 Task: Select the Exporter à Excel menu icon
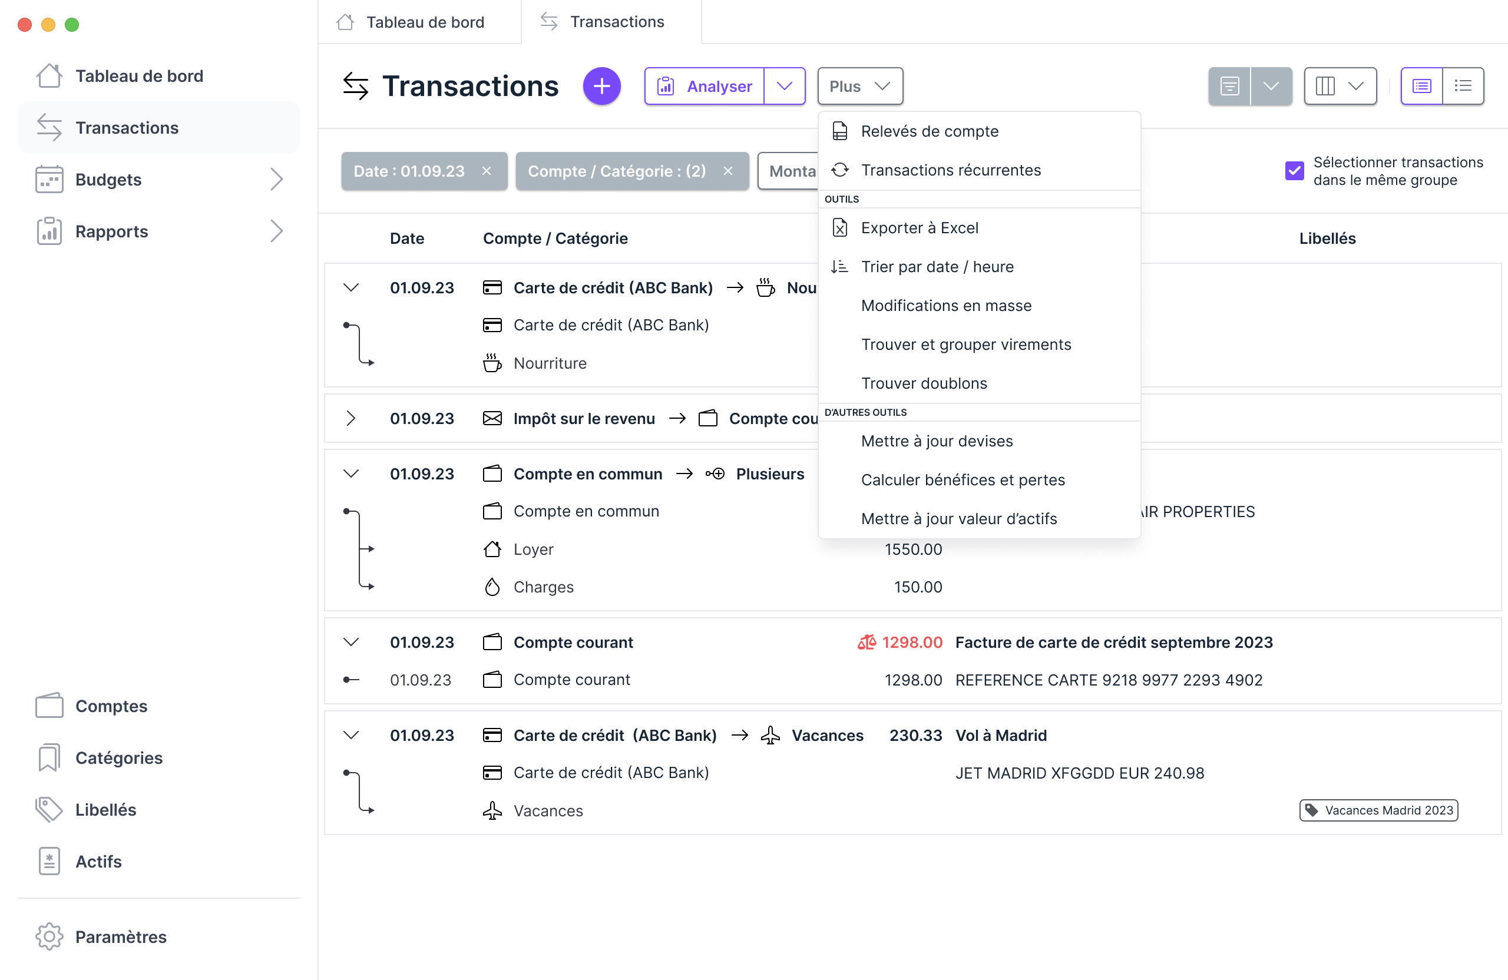(840, 227)
